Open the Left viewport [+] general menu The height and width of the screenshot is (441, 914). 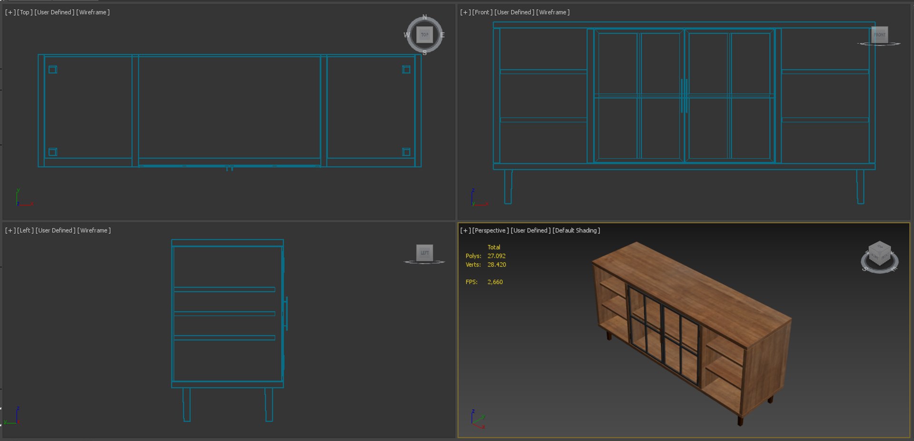point(10,231)
